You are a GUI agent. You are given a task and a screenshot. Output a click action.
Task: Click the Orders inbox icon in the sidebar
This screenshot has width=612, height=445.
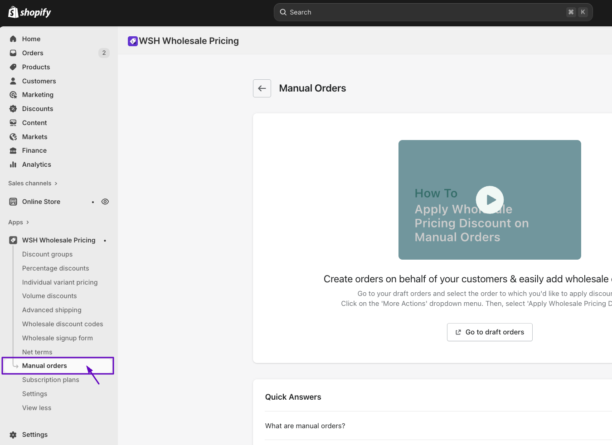tap(13, 53)
